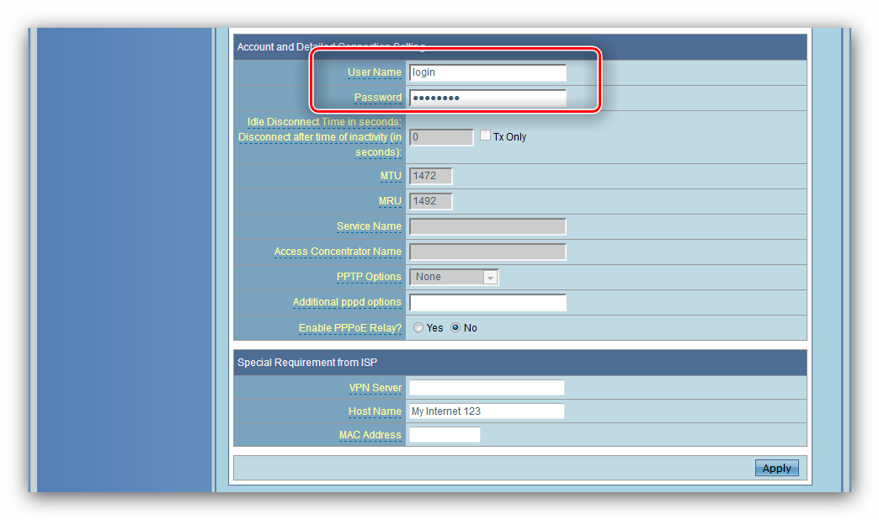
Task: Open the VPN Server help label
Action: pyautogui.click(x=375, y=388)
